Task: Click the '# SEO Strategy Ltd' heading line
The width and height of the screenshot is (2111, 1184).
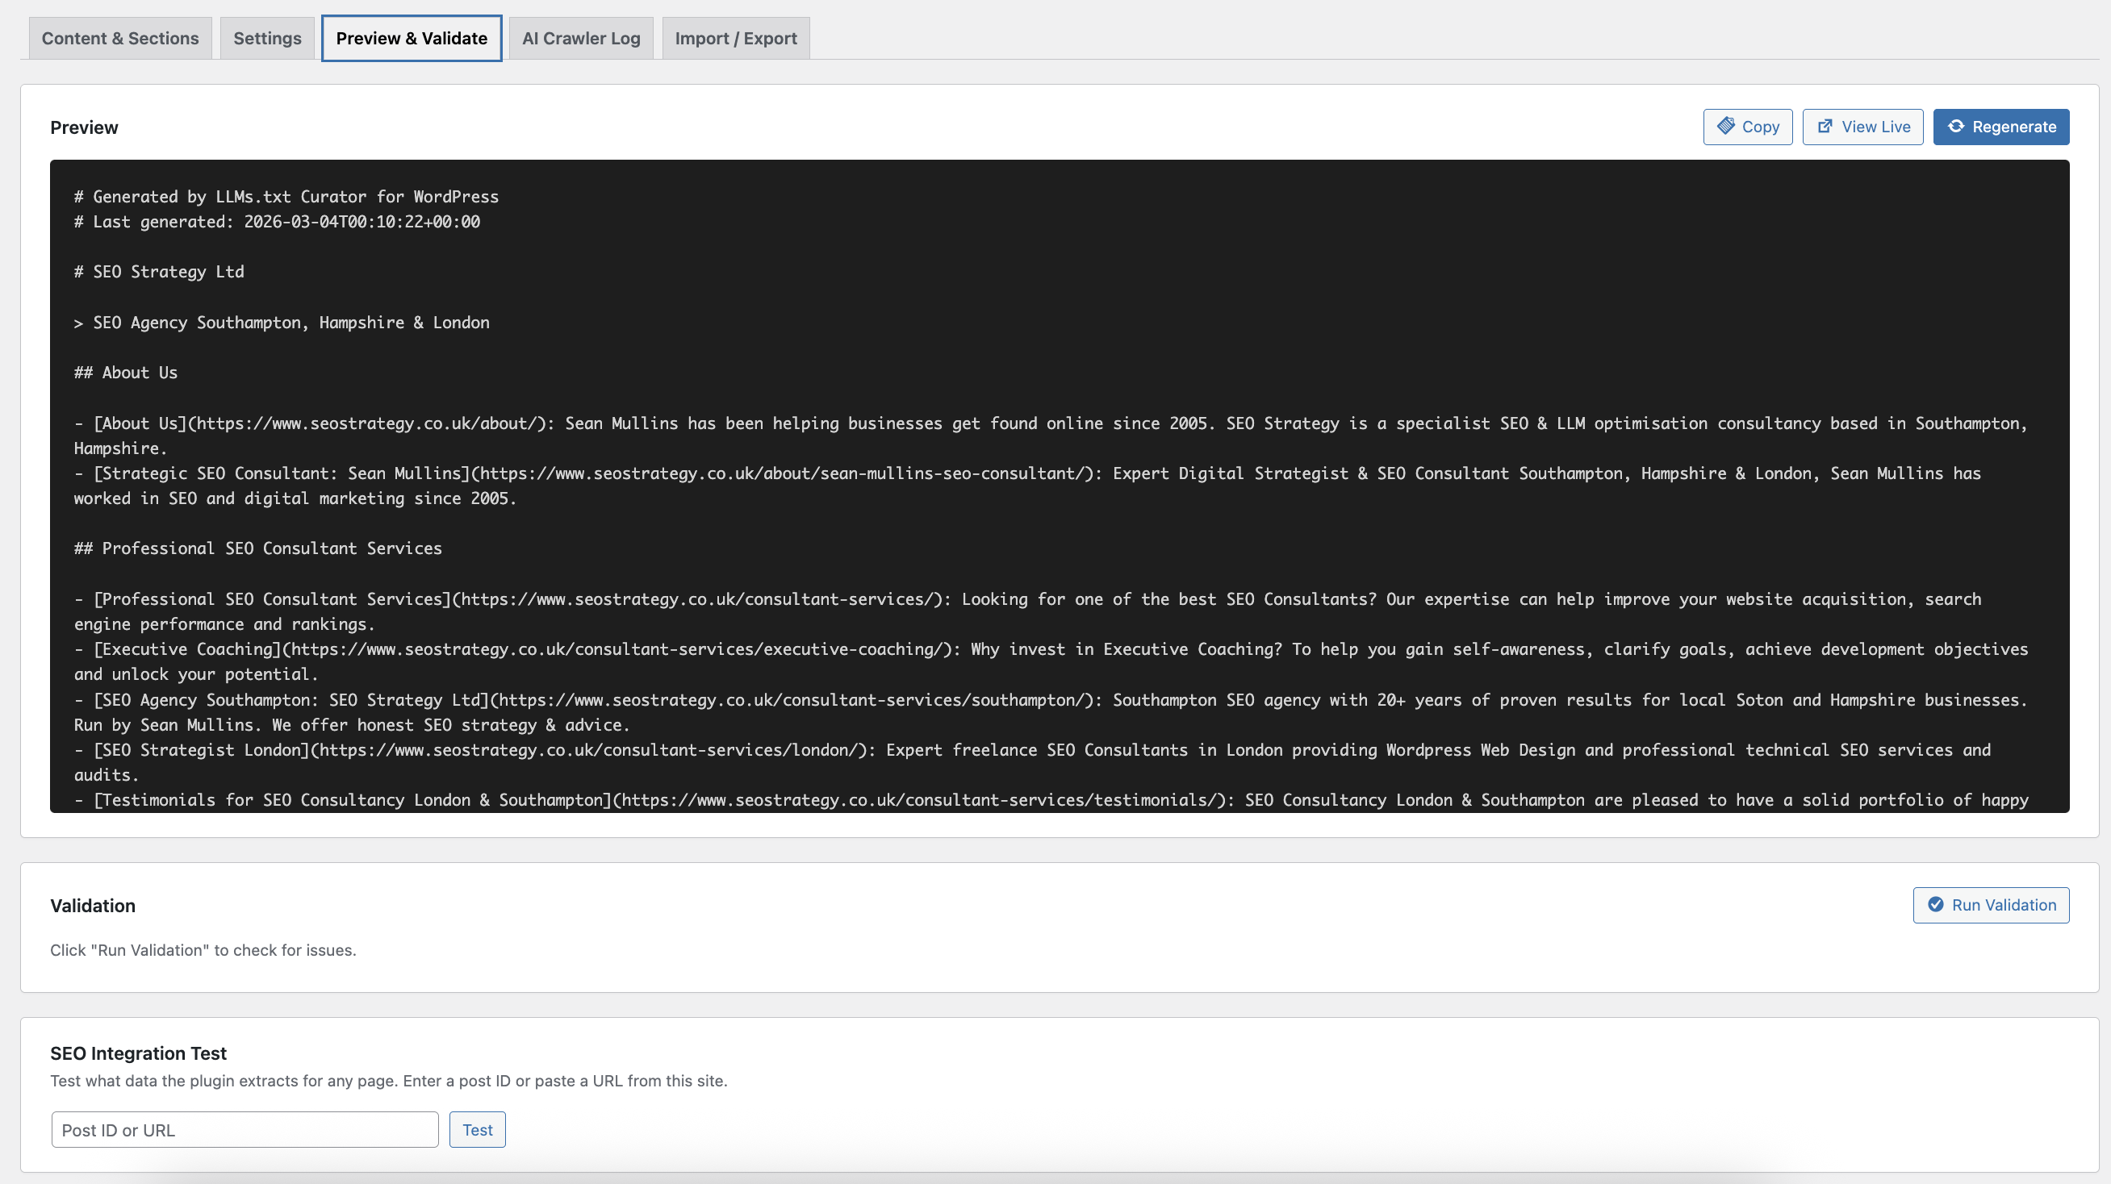Action: (159, 272)
